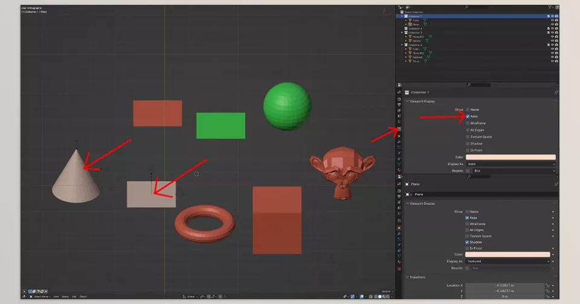Viewport: 580px width, 304px height.
Task: Open Output properties tab in Collection 1 panel
Action: 399,105
